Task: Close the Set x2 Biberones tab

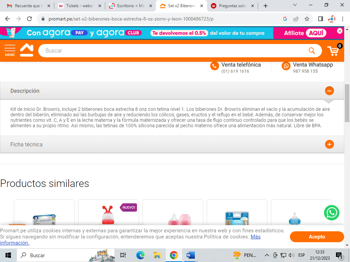Action: (202, 6)
